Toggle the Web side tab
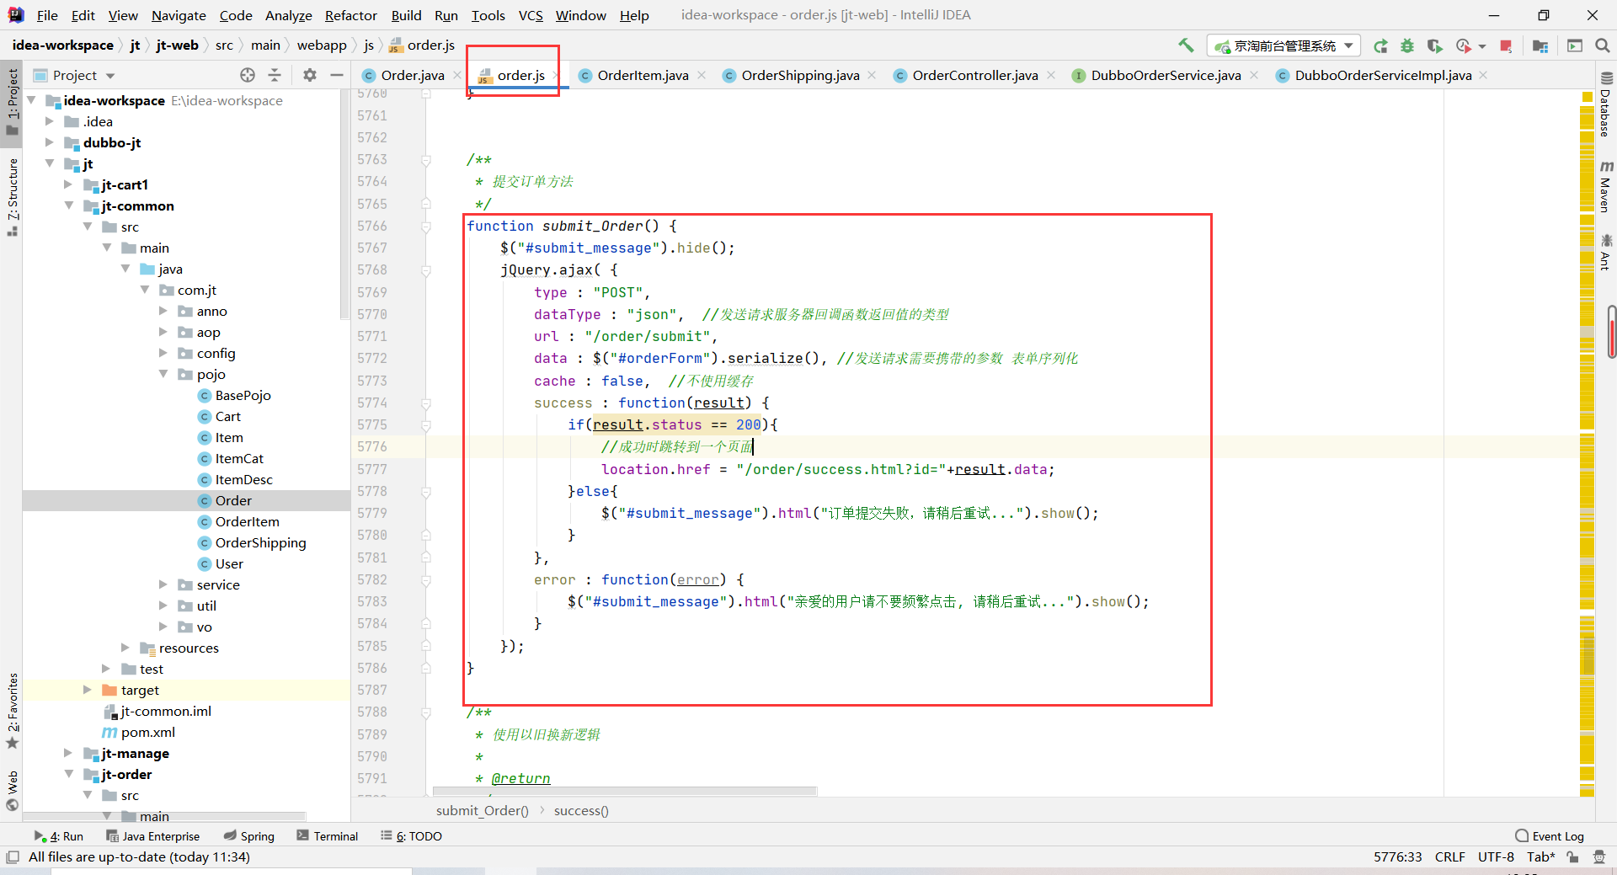1617x875 pixels. (x=12, y=790)
